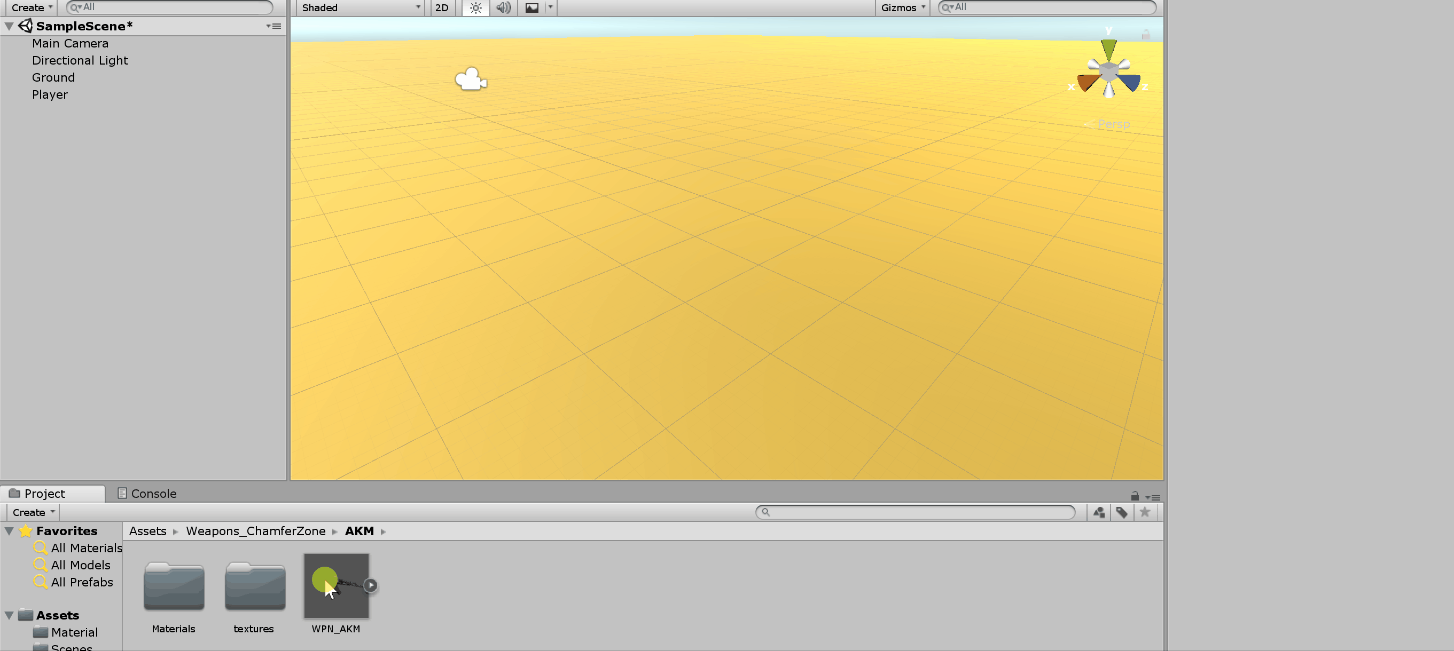Click search by type filter icon

pyautogui.click(x=1098, y=512)
